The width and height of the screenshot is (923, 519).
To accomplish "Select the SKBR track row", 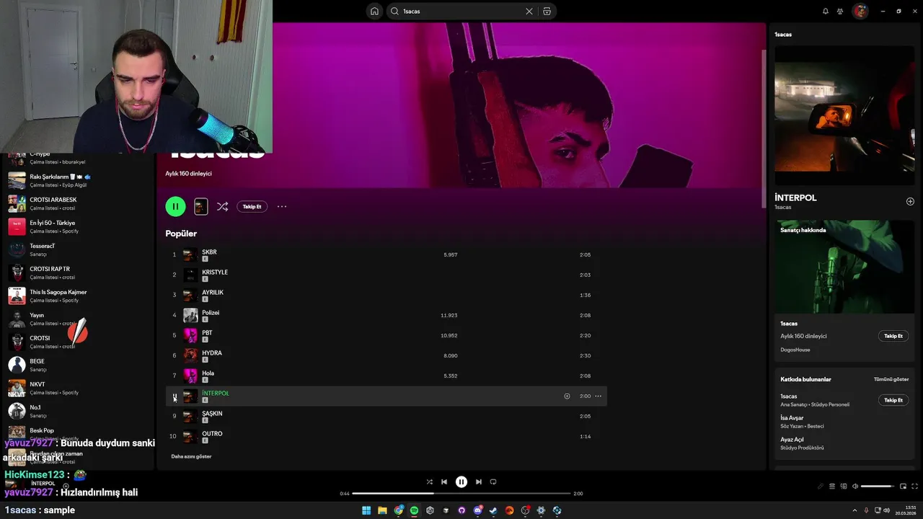I will tap(386, 254).
